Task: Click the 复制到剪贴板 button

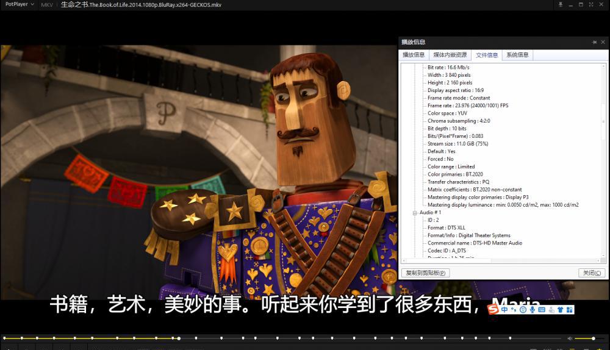Action: [x=426, y=273]
